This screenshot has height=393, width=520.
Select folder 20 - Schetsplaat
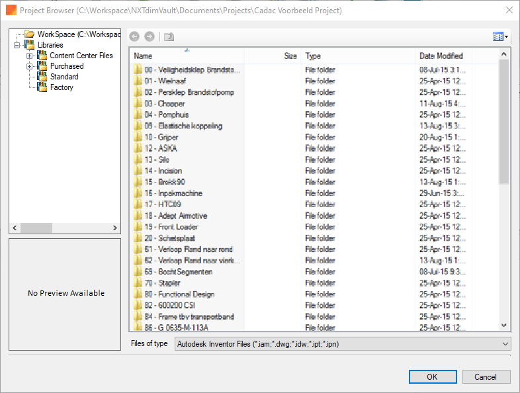165,238
